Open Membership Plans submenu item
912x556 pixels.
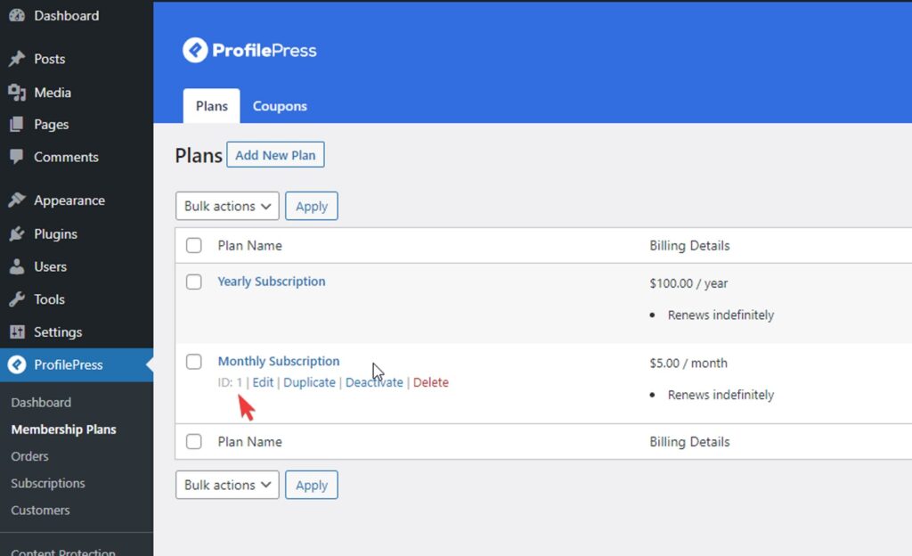pyautogui.click(x=63, y=429)
